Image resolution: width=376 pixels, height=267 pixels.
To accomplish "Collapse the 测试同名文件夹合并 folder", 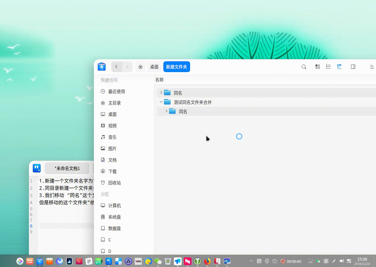I will (x=161, y=102).
